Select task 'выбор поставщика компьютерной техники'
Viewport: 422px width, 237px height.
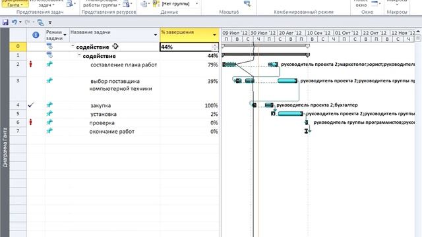tap(121, 85)
